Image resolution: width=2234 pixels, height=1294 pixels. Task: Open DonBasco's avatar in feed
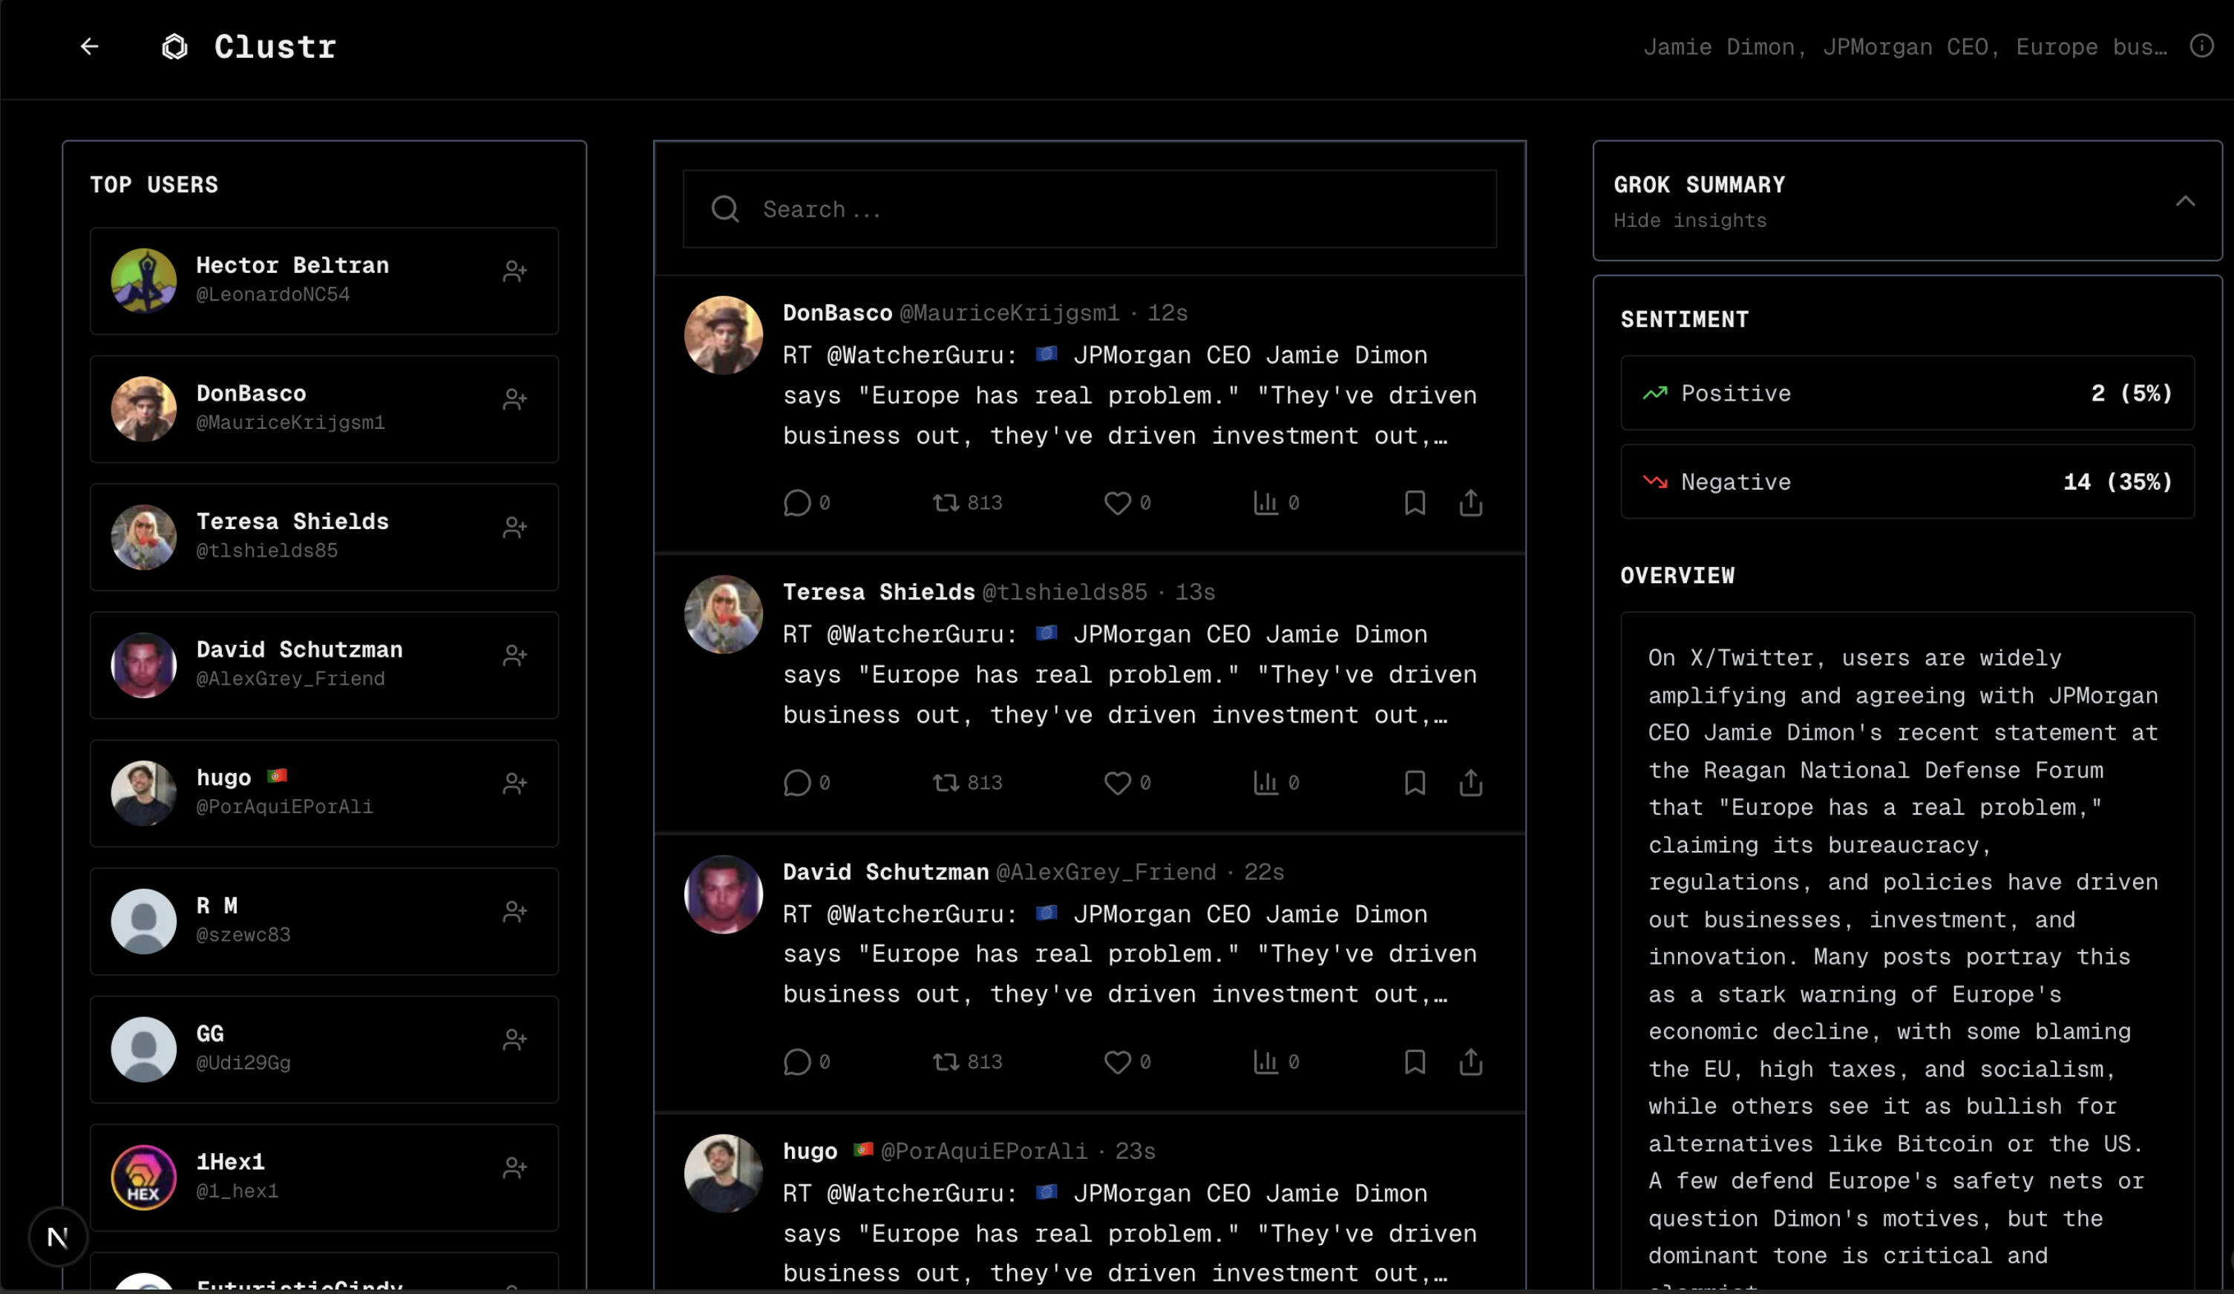pyautogui.click(x=724, y=335)
